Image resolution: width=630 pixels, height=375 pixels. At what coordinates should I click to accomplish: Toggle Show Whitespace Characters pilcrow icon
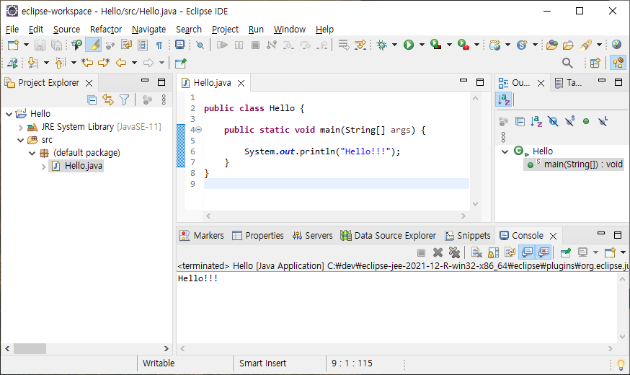(x=159, y=45)
